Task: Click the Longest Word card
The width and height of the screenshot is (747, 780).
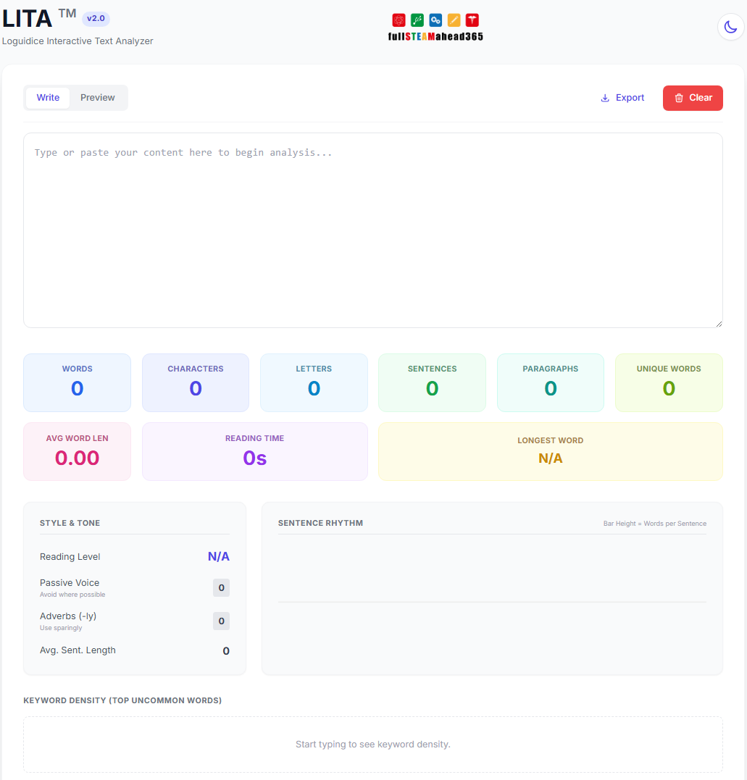Action: pos(551,452)
